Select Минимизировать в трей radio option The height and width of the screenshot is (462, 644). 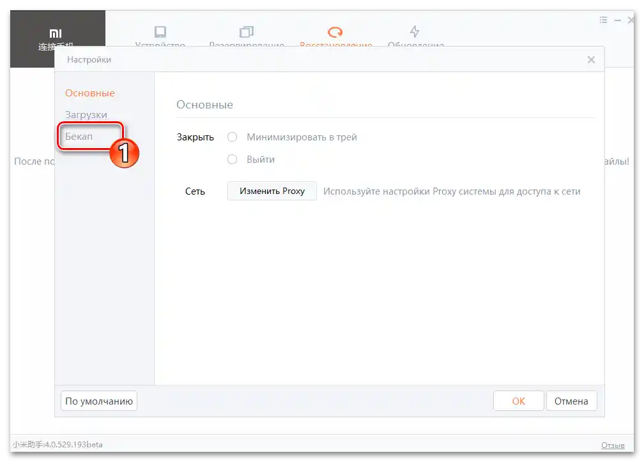click(x=233, y=137)
